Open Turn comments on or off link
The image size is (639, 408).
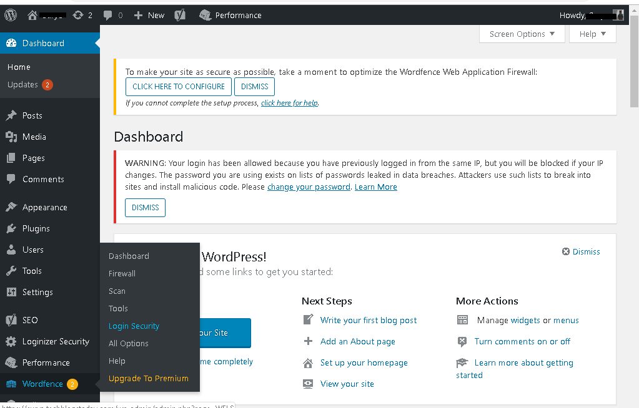522,342
